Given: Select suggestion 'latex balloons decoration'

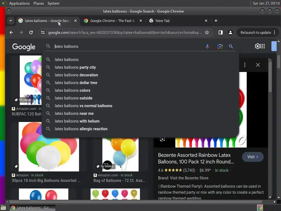Looking at the screenshot, I should [x=140, y=75].
